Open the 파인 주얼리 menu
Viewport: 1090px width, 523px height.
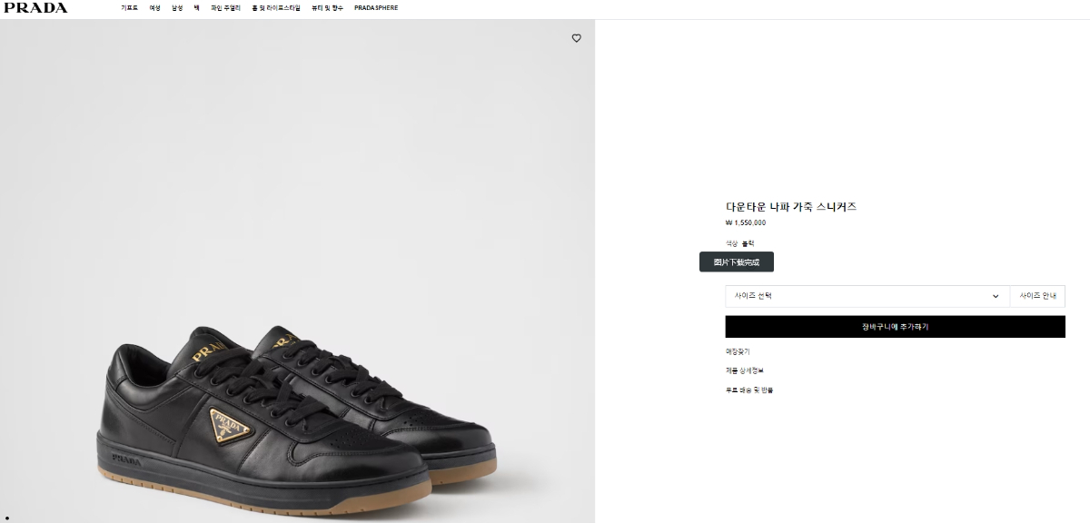tap(225, 8)
